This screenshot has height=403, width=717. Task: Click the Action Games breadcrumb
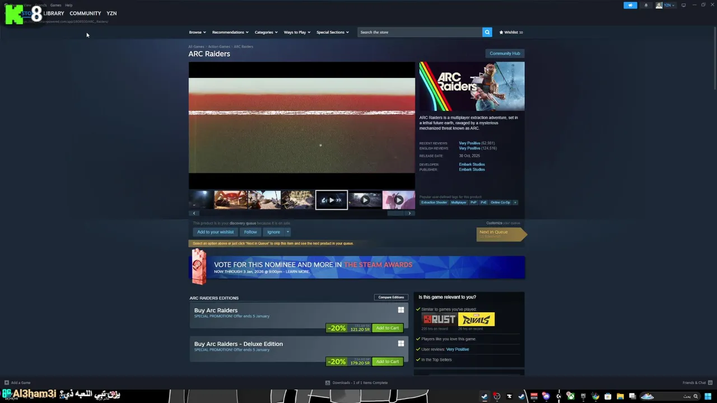[219, 46]
